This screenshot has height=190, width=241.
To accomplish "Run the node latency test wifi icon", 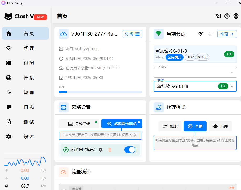I will click(201, 34).
